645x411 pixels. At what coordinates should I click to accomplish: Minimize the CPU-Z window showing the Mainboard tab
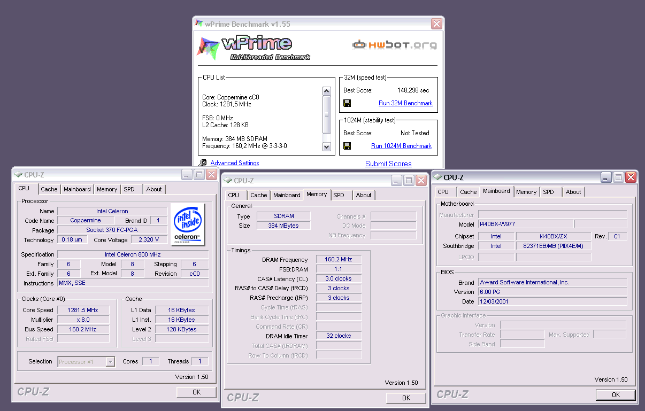click(x=606, y=177)
